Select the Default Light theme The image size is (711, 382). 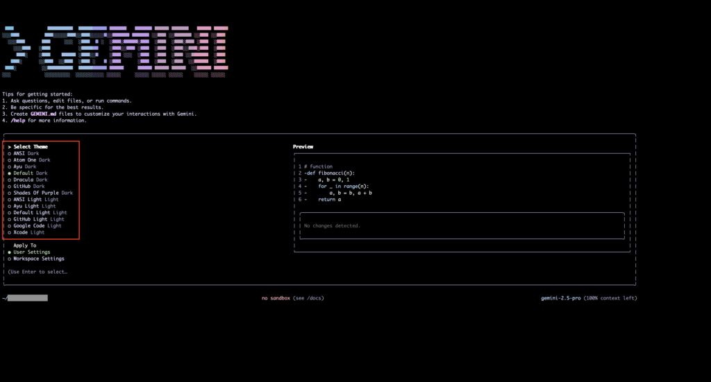coord(37,212)
